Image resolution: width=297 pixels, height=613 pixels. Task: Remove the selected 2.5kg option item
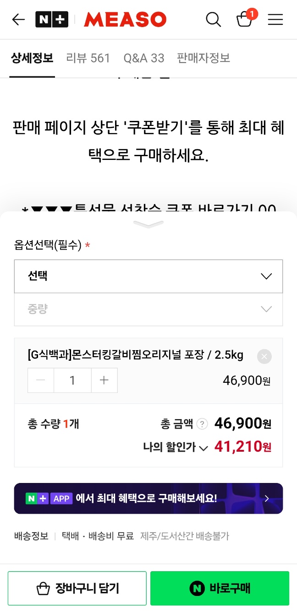pos(264,357)
